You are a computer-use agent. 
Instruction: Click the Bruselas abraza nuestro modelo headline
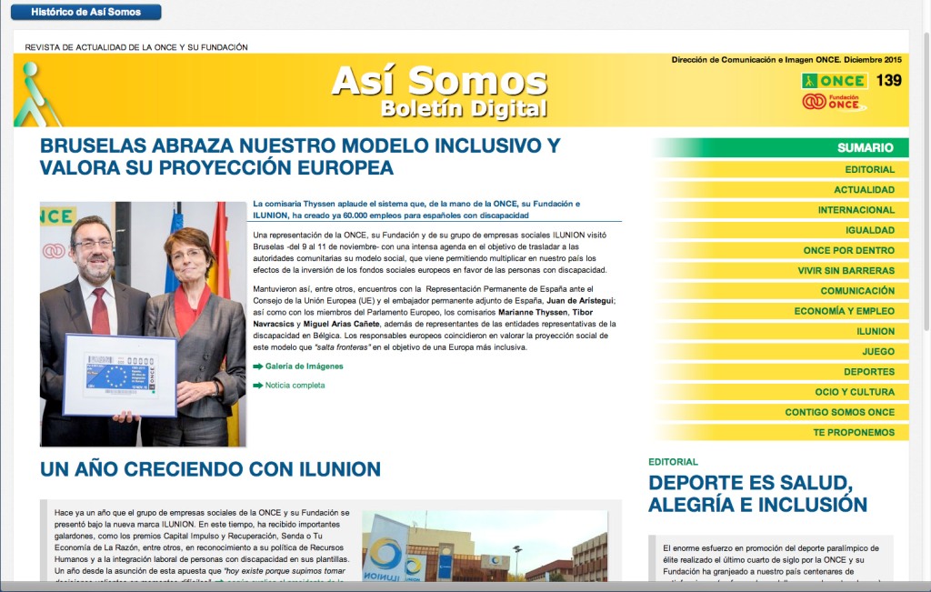(x=300, y=156)
